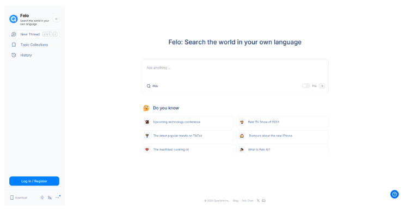Click the phone icon next to Download

point(11,197)
